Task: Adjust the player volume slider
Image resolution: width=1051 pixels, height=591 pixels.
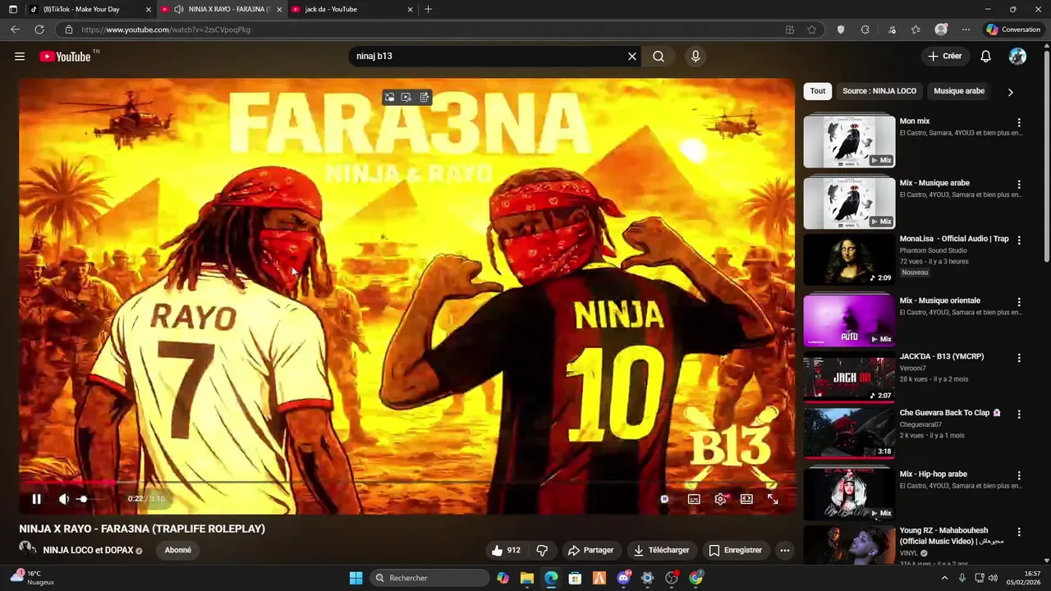Action: point(90,499)
